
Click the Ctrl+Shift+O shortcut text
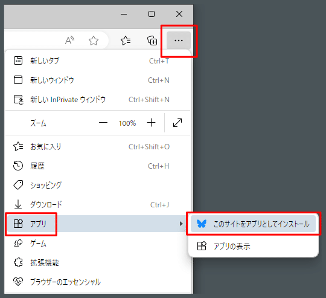tap(149, 147)
